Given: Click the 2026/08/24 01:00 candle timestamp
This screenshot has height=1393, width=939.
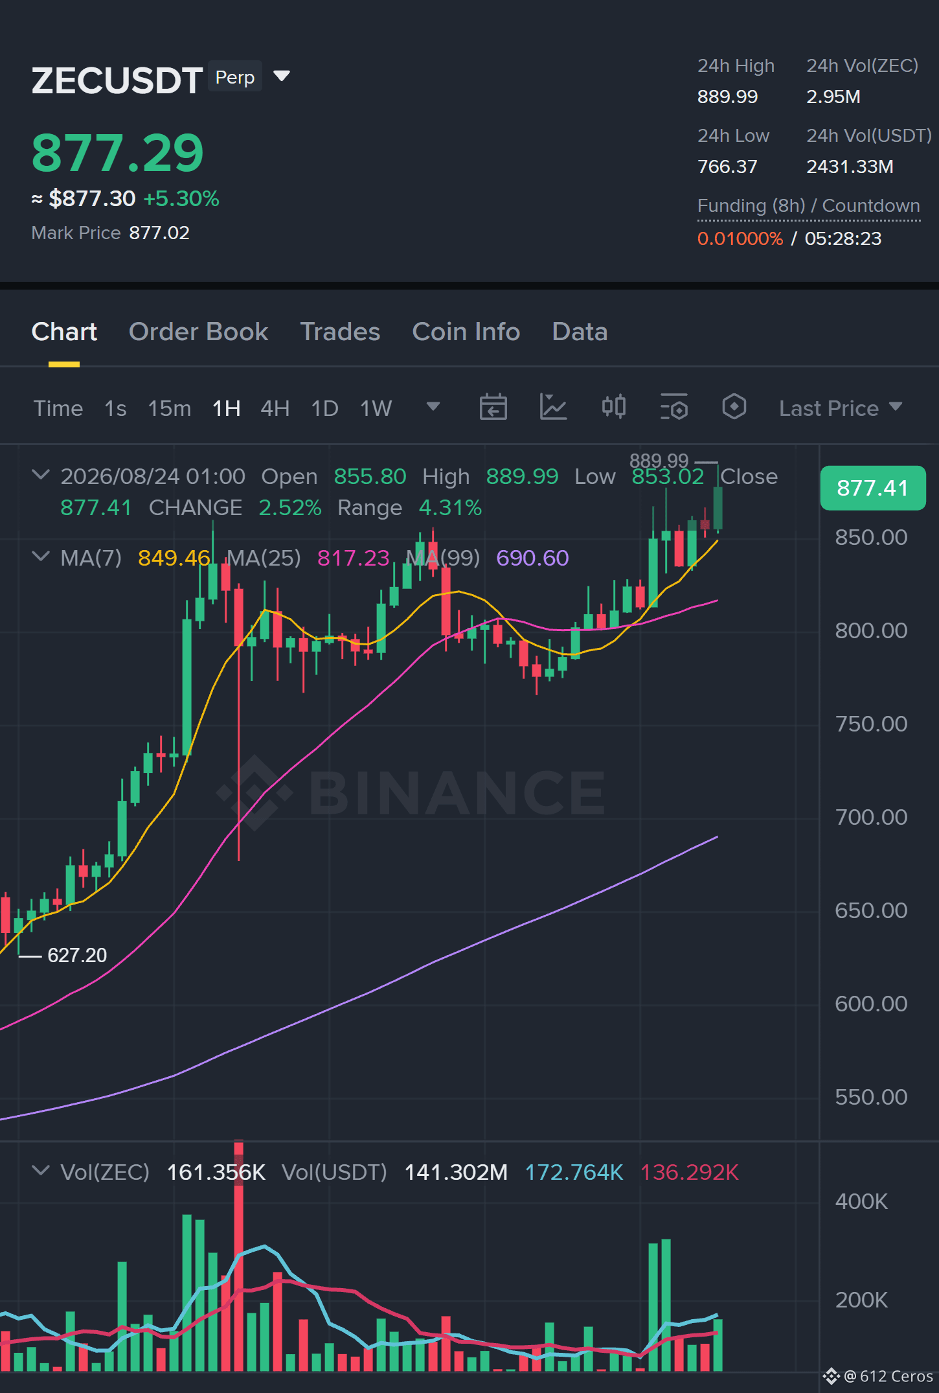Looking at the screenshot, I should click(x=153, y=476).
